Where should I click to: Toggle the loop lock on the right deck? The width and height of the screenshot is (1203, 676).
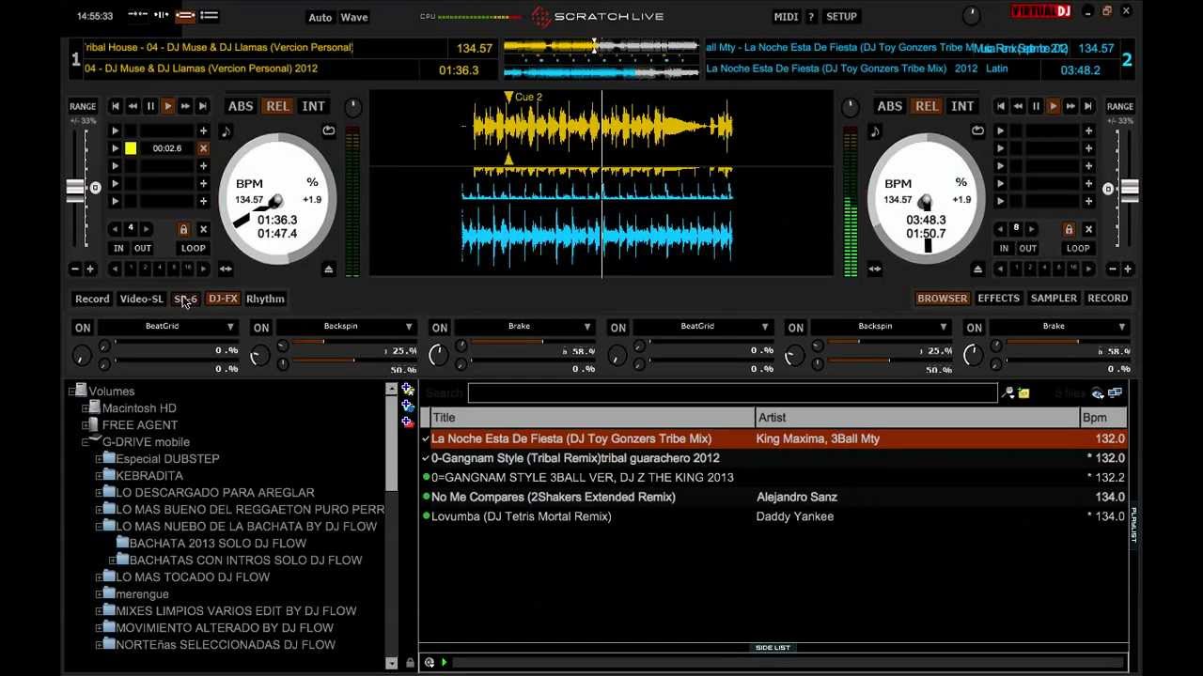1069,229
